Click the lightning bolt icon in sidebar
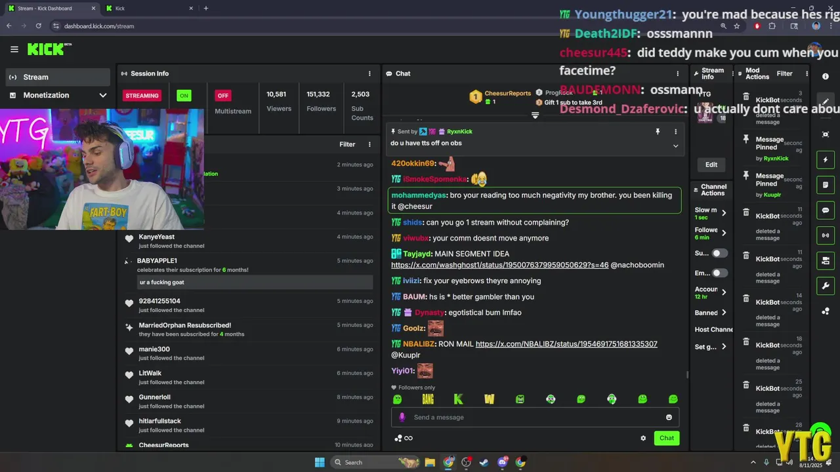840x472 pixels. pos(826,160)
